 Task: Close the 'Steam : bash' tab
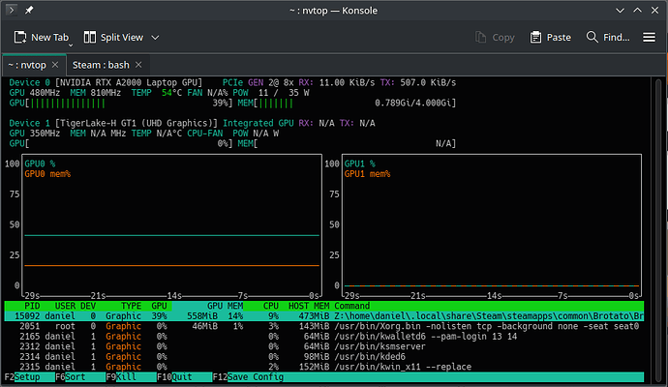point(138,65)
